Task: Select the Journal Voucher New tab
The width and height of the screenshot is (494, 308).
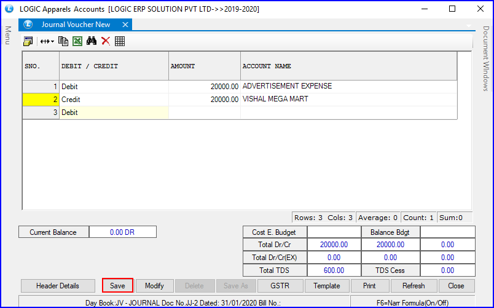Action: tap(76, 25)
